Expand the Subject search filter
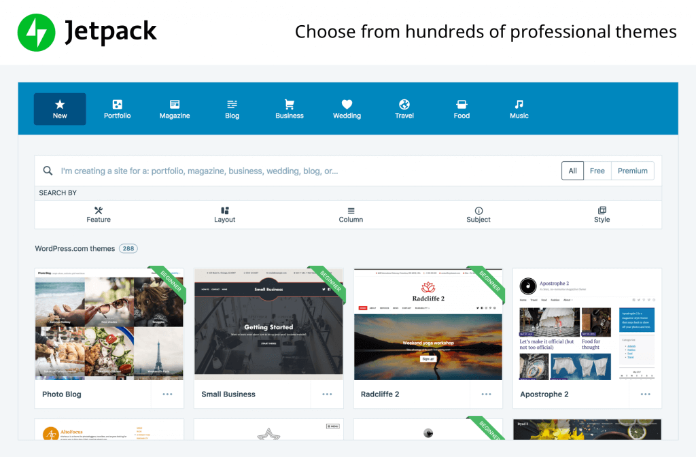The image size is (696, 457). [x=478, y=214]
